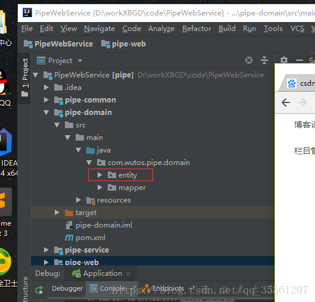
Task: Click the locate/scroll-from-source crosshair icon
Action: pos(249,60)
